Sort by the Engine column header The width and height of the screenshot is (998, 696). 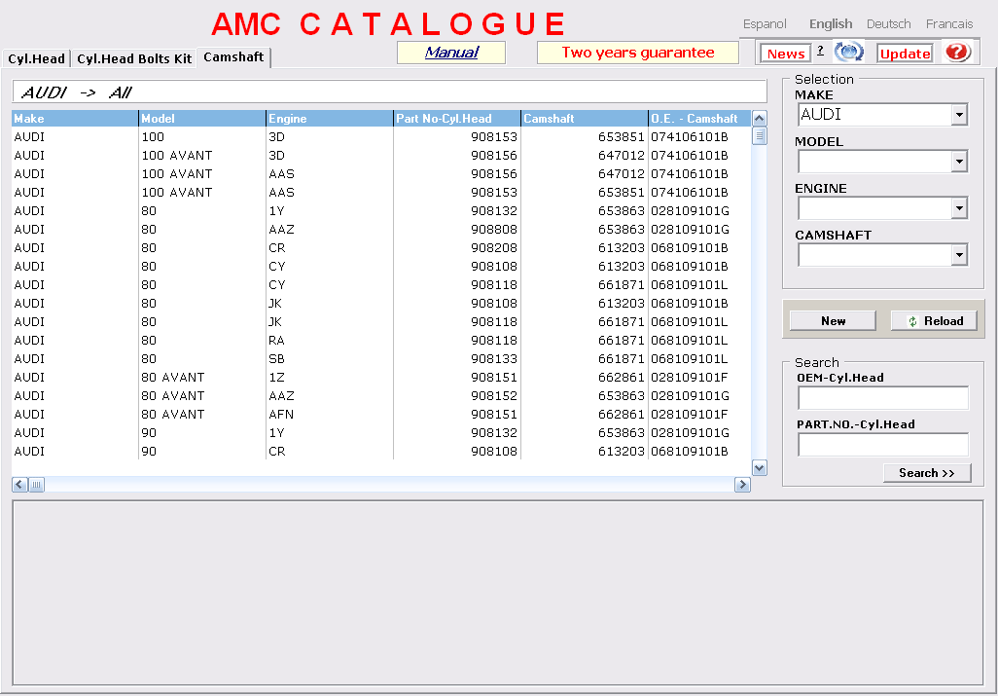(x=329, y=119)
